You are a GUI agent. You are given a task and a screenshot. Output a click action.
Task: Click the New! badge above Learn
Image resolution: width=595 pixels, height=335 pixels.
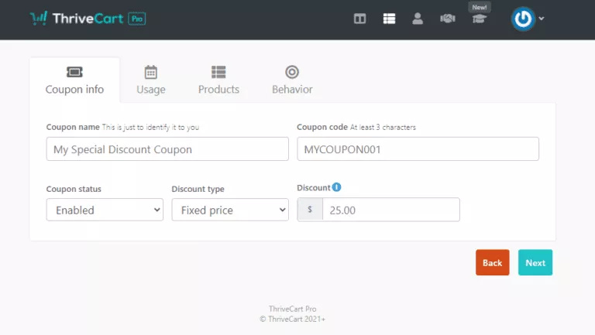[x=480, y=7]
